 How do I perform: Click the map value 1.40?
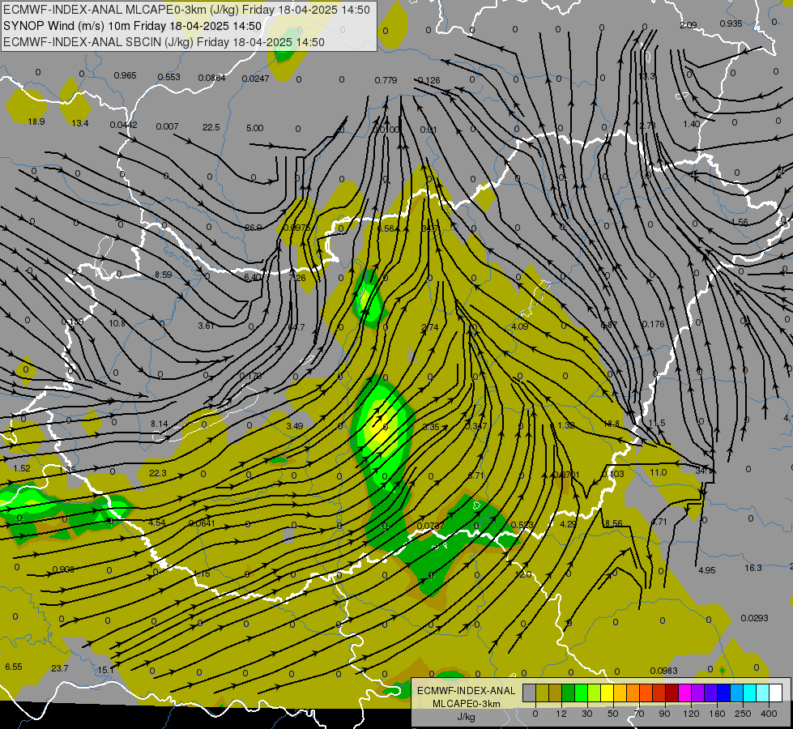692,124
